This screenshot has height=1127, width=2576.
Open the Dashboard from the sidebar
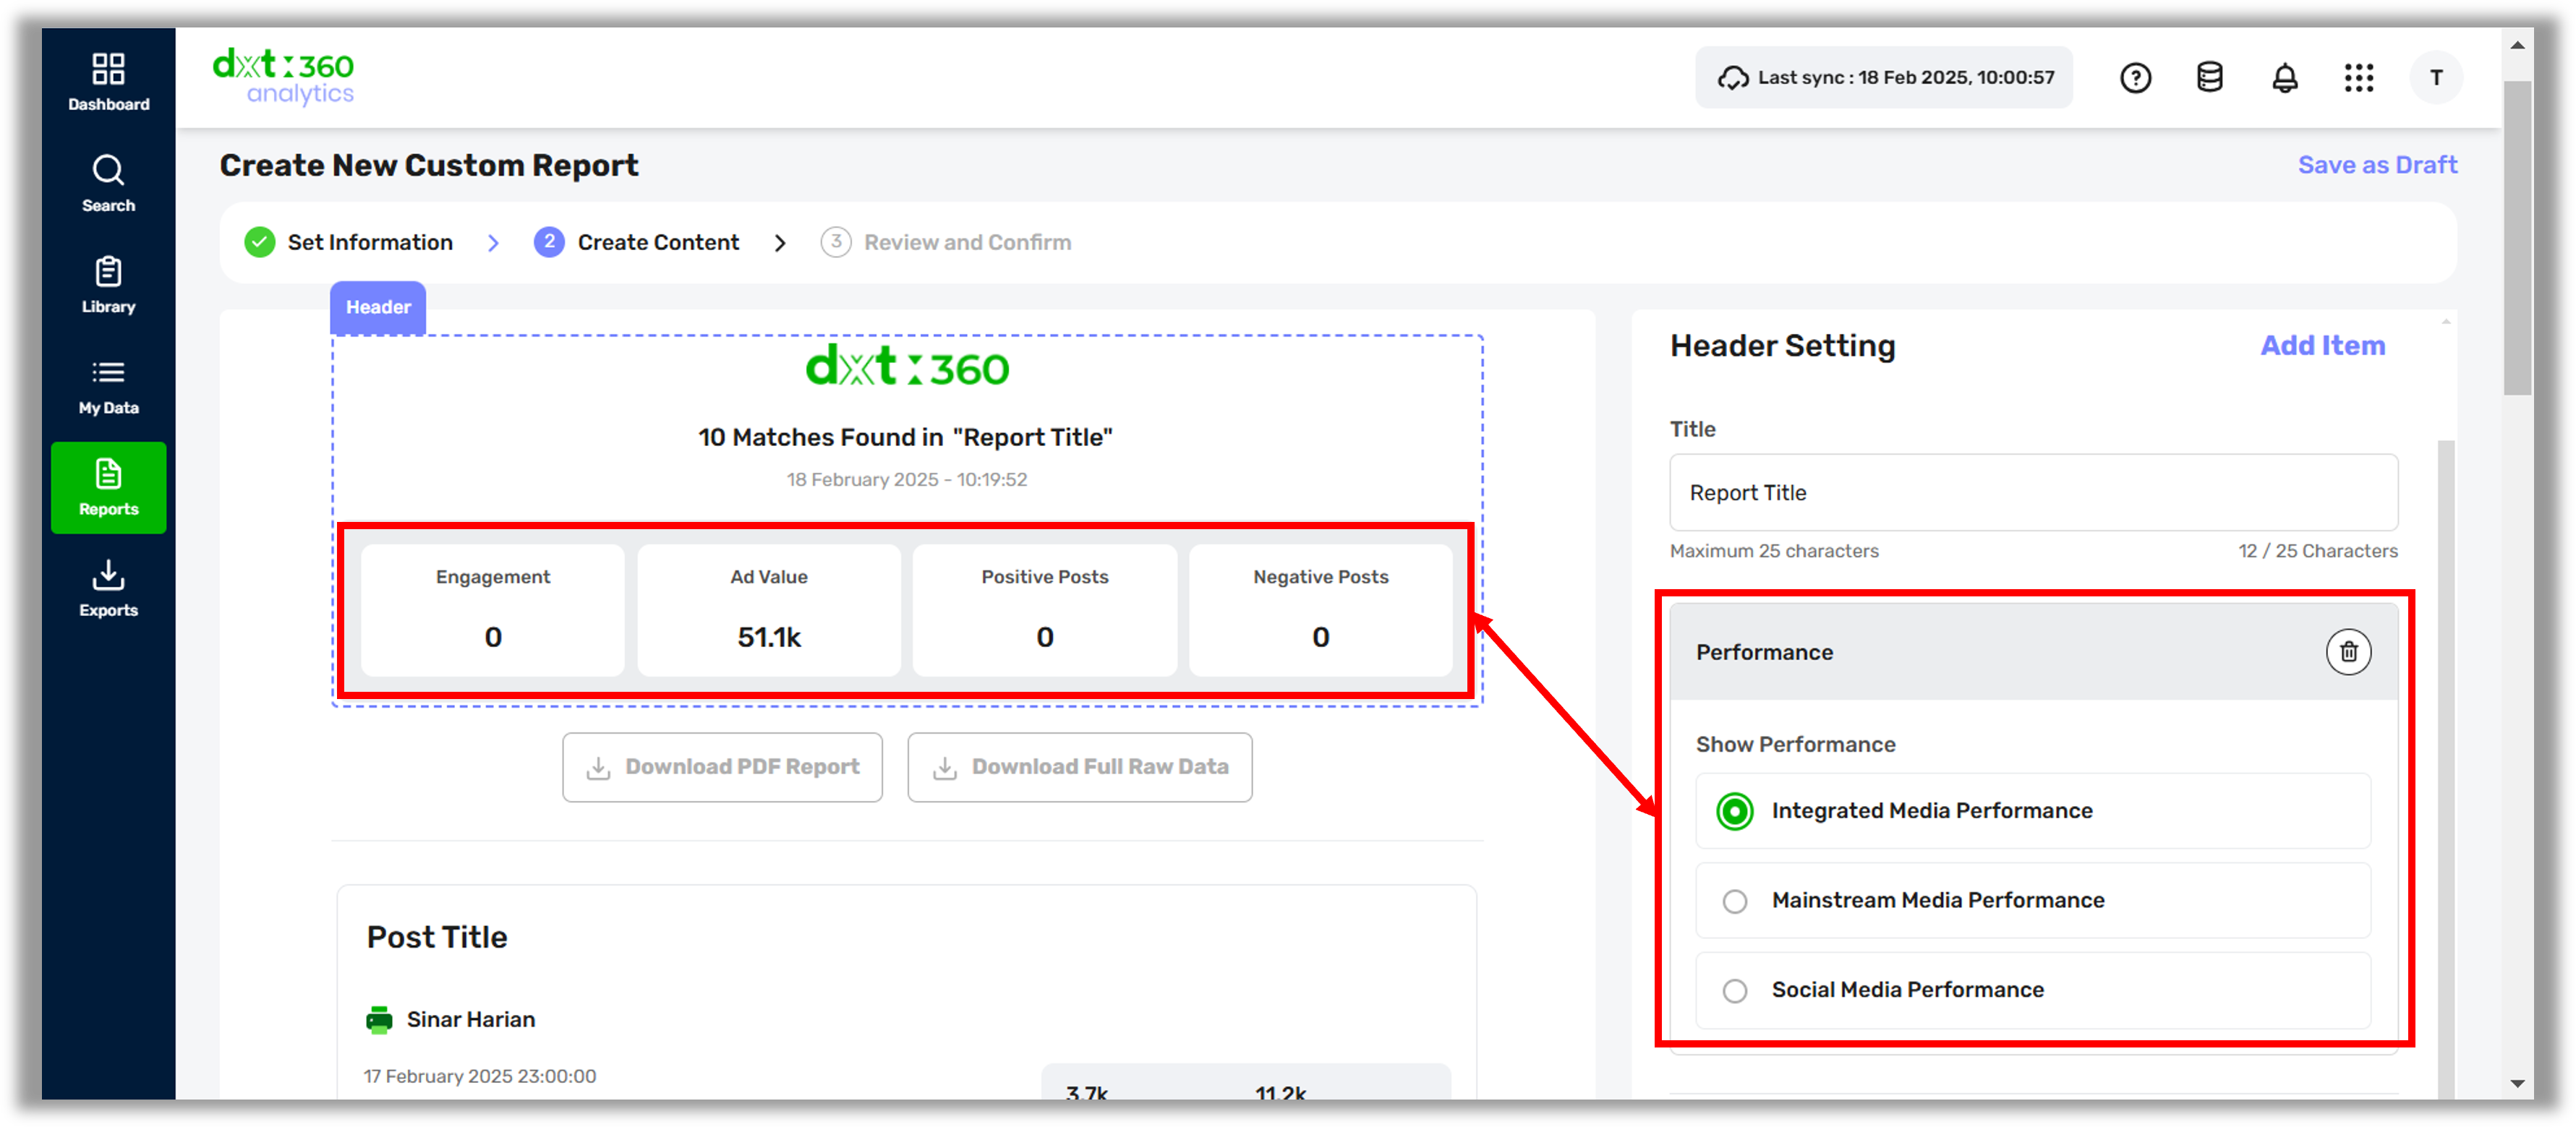coord(108,82)
